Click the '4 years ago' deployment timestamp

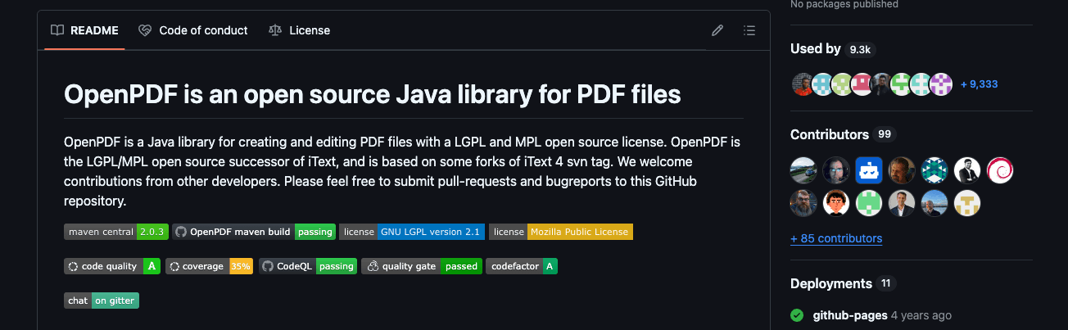[921, 315]
